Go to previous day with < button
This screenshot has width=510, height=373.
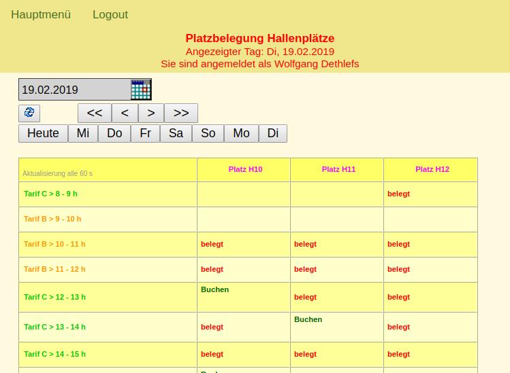(125, 113)
